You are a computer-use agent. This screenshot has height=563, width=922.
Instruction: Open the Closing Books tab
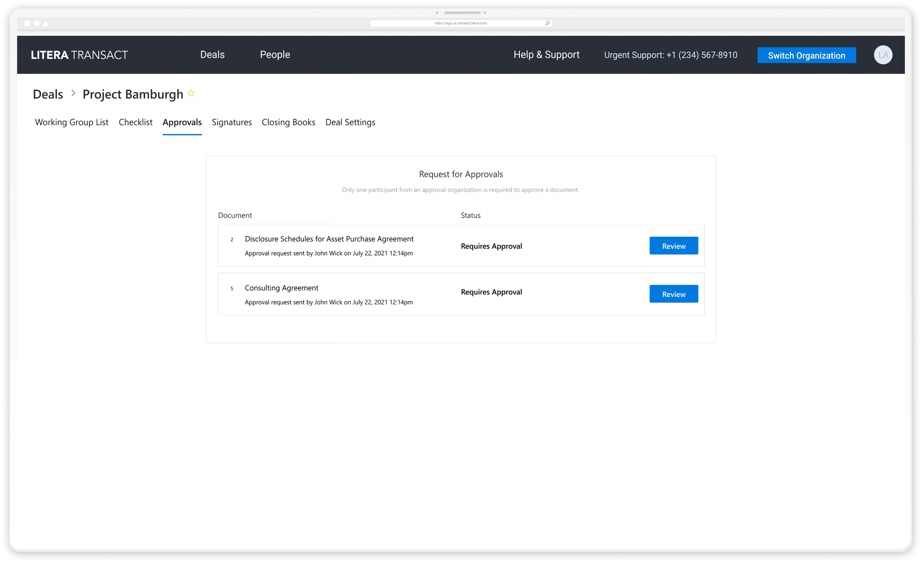click(x=288, y=122)
